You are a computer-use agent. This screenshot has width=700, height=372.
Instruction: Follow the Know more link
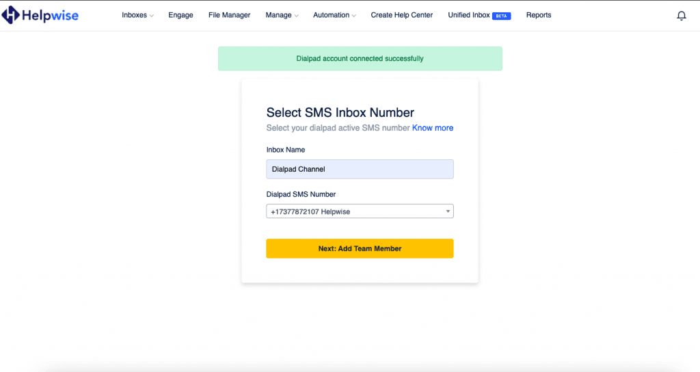point(432,128)
